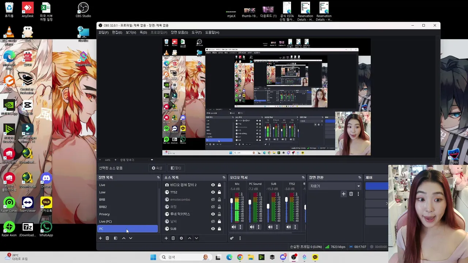Image resolution: width=468 pixels, height=263 pixels.
Task: Move the selected scene up
Action: (x=124, y=238)
